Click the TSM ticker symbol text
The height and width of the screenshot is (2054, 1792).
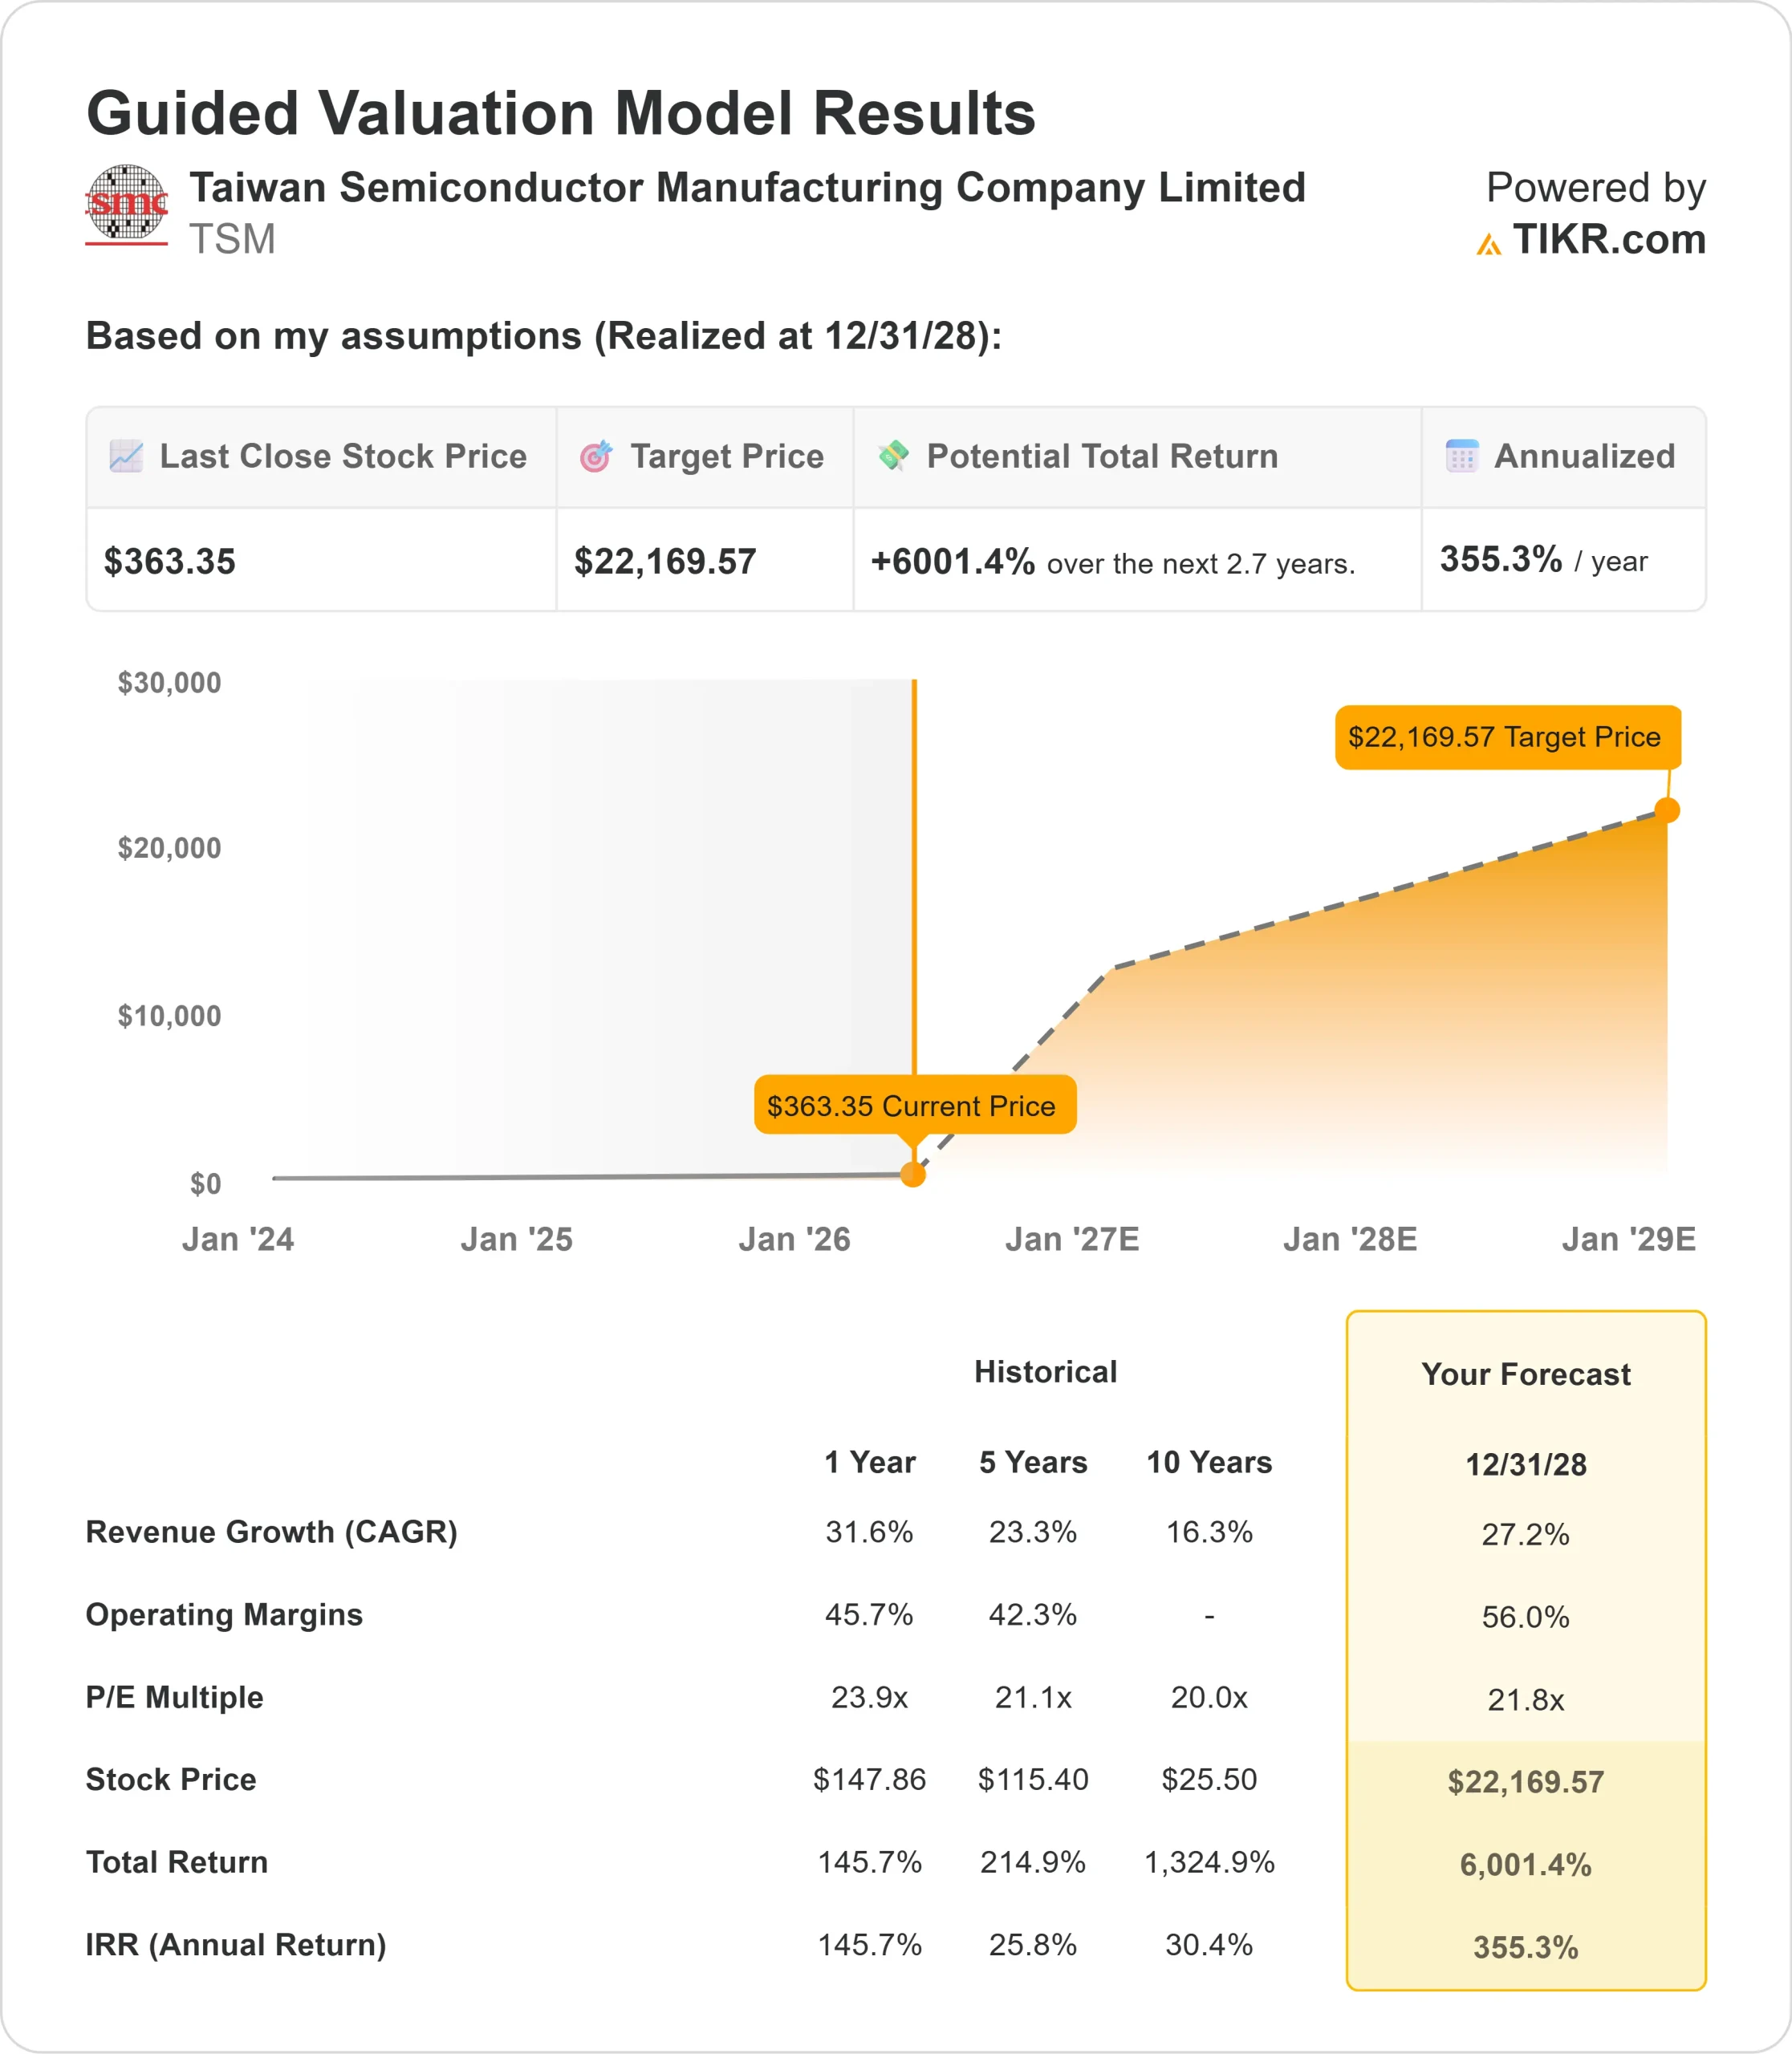point(232,240)
